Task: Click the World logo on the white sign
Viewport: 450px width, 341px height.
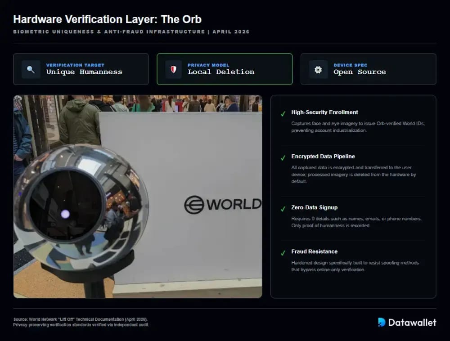Action: (223, 205)
